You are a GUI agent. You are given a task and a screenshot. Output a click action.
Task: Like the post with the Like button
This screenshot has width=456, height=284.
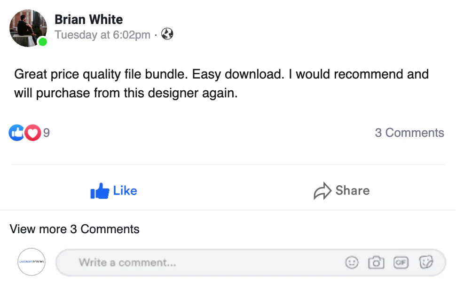pyautogui.click(x=114, y=191)
